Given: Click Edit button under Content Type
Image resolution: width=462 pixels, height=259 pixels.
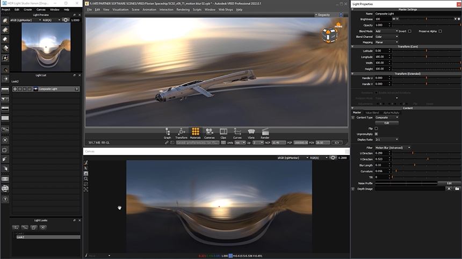Looking at the screenshot, I should coord(387,123).
